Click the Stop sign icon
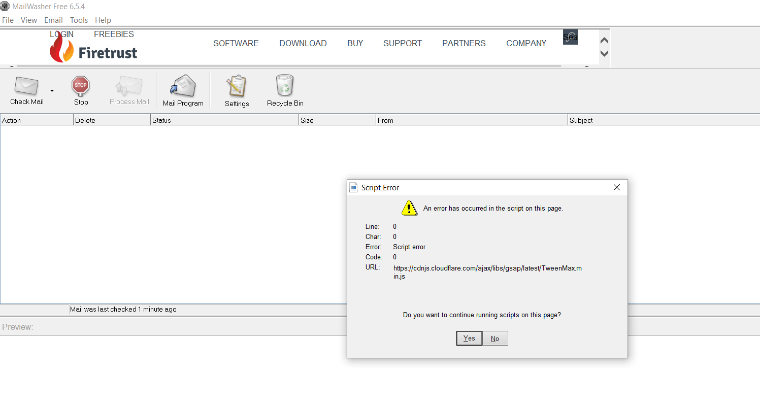This screenshot has width=760, height=407. (x=81, y=85)
